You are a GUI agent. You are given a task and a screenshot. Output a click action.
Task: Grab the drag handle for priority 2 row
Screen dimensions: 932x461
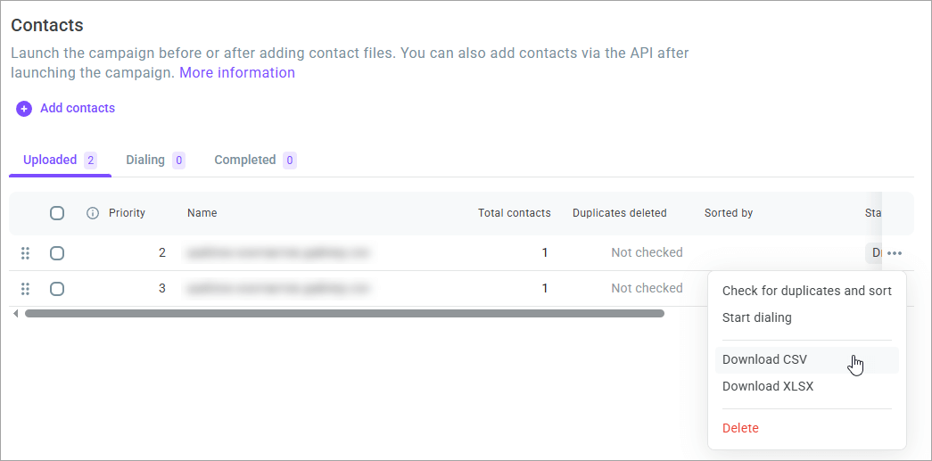tap(25, 253)
